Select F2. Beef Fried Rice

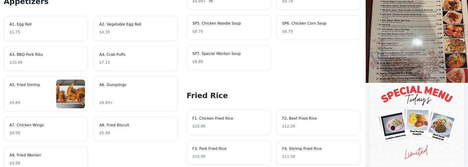tap(318, 123)
